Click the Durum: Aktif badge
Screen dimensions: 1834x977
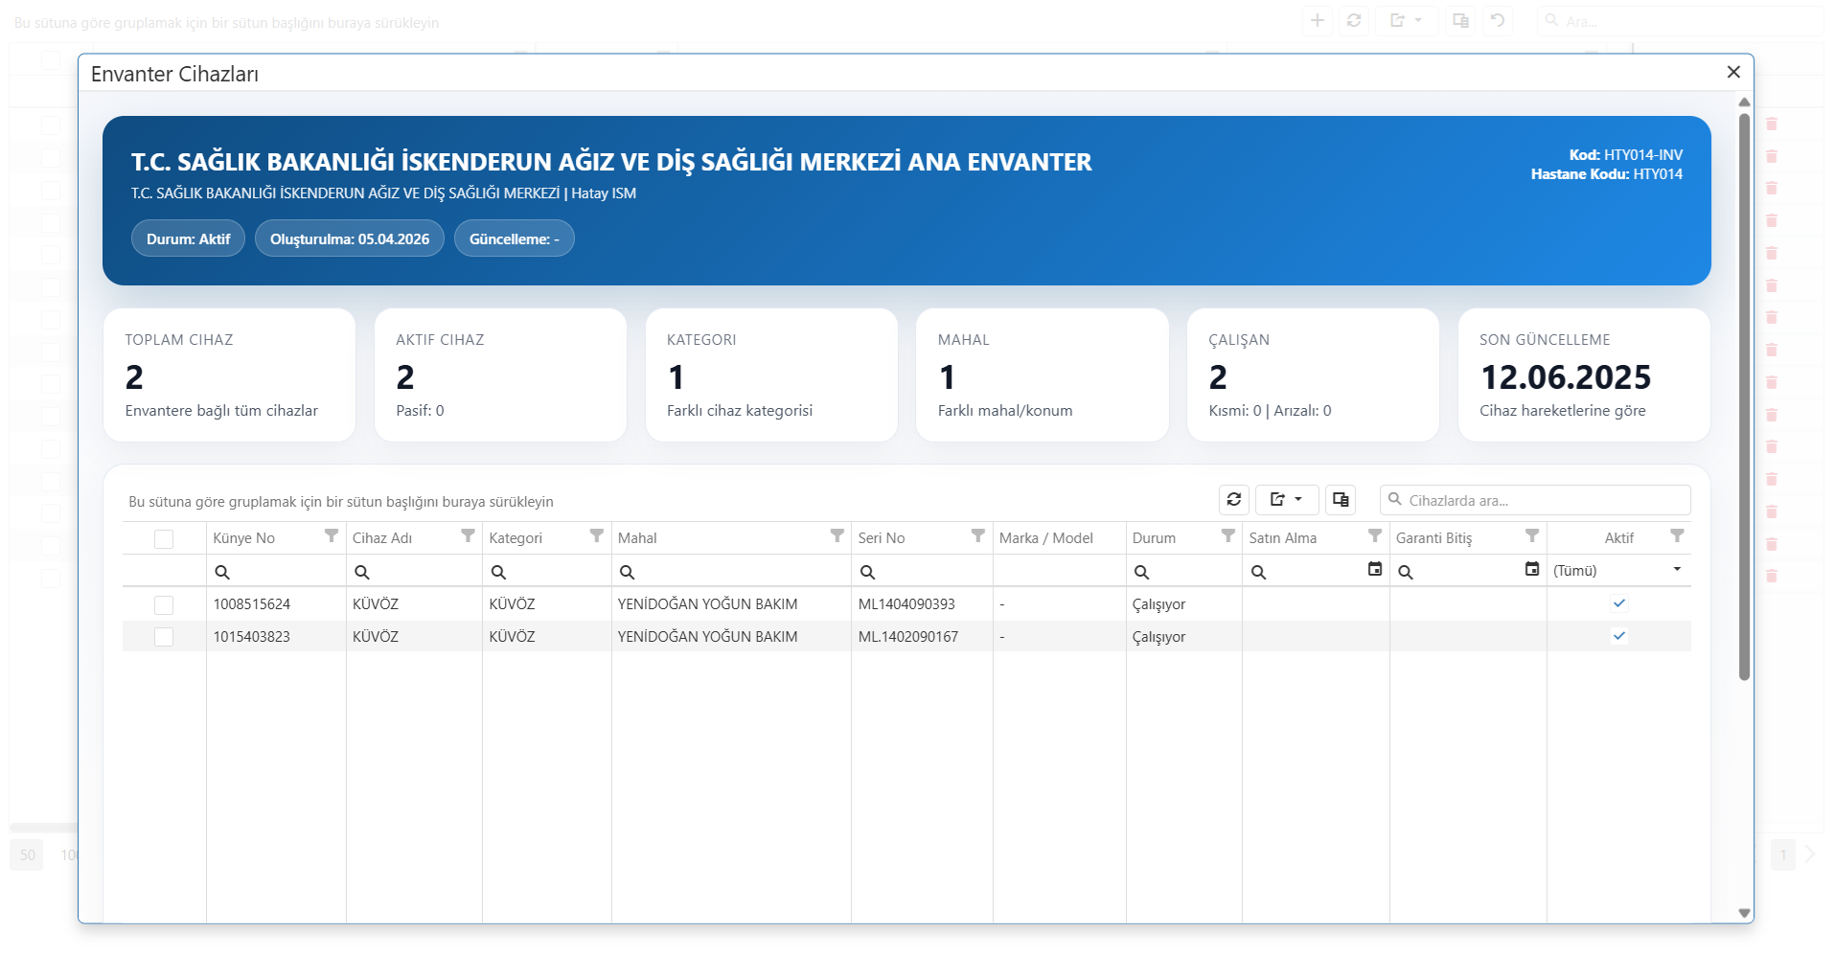click(188, 239)
